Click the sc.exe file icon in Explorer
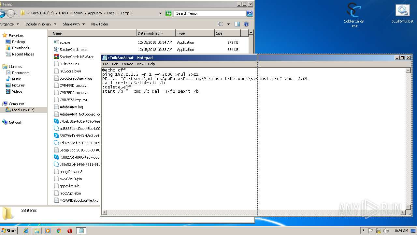This screenshot has width=417, height=235. click(56, 42)
